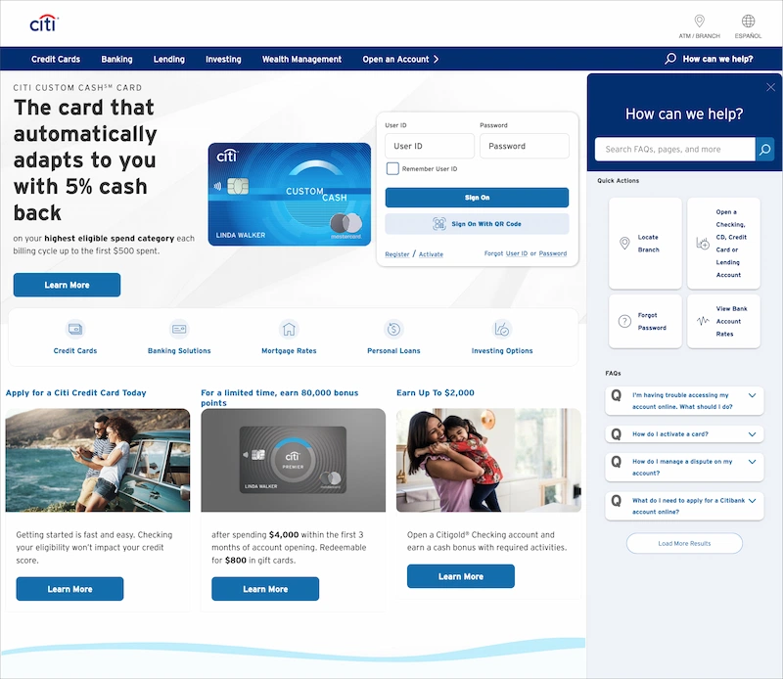Open the ATM / Branch locator pin icon
Viewport: 783px width, 679px height.
pyautogui.click(x=699, y=21)
